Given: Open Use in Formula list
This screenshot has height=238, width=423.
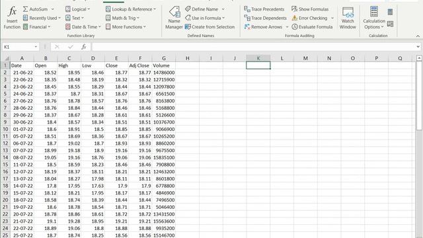Looking at the screenshot, I should point(205,18).
